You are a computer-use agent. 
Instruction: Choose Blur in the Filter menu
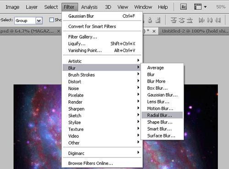[x=102, y=68]
